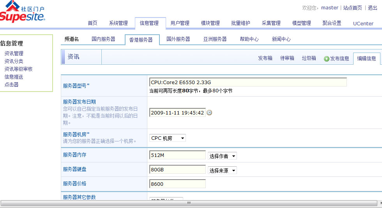Click the 服务器型号 text field
Viewport: 382px width, 208px height.
(x=248, y=82)
